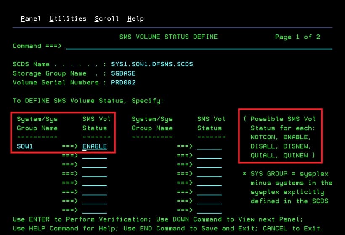Select the storage group name SGBASE

123,73
